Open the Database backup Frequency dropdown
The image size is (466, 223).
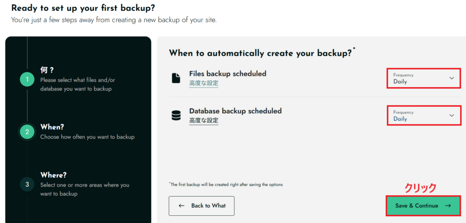[x=423, y=116]
